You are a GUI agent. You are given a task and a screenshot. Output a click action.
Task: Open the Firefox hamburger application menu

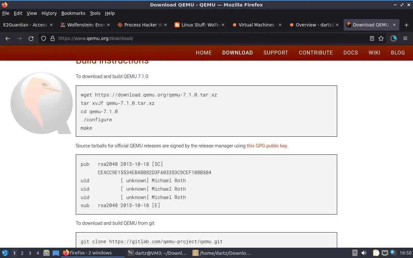405,38
